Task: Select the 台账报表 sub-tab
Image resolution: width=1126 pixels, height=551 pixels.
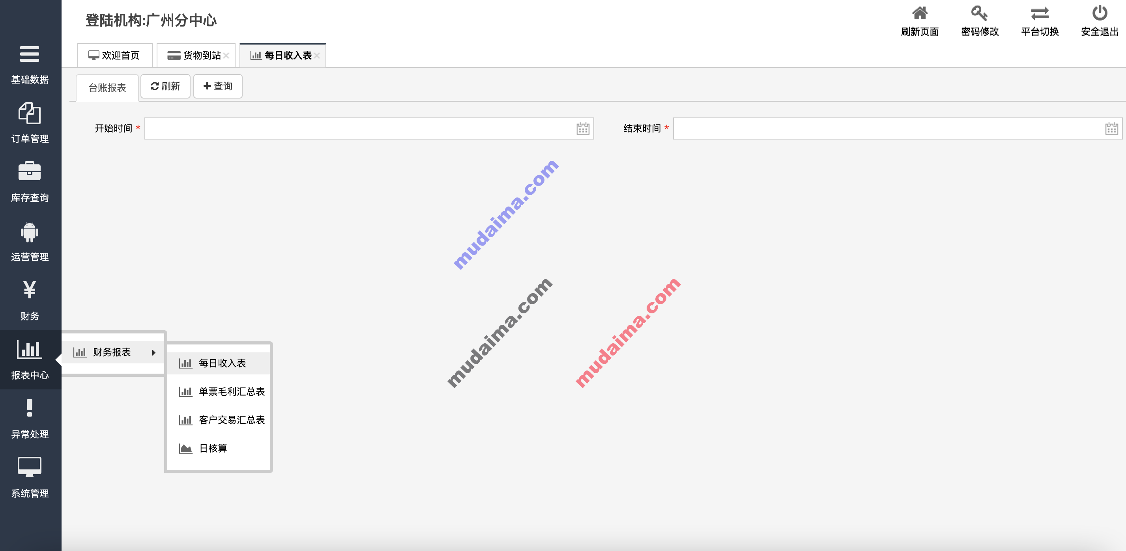Action: 107,88
